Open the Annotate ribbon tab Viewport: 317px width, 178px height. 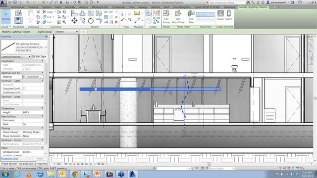click(x=70, y=7)
